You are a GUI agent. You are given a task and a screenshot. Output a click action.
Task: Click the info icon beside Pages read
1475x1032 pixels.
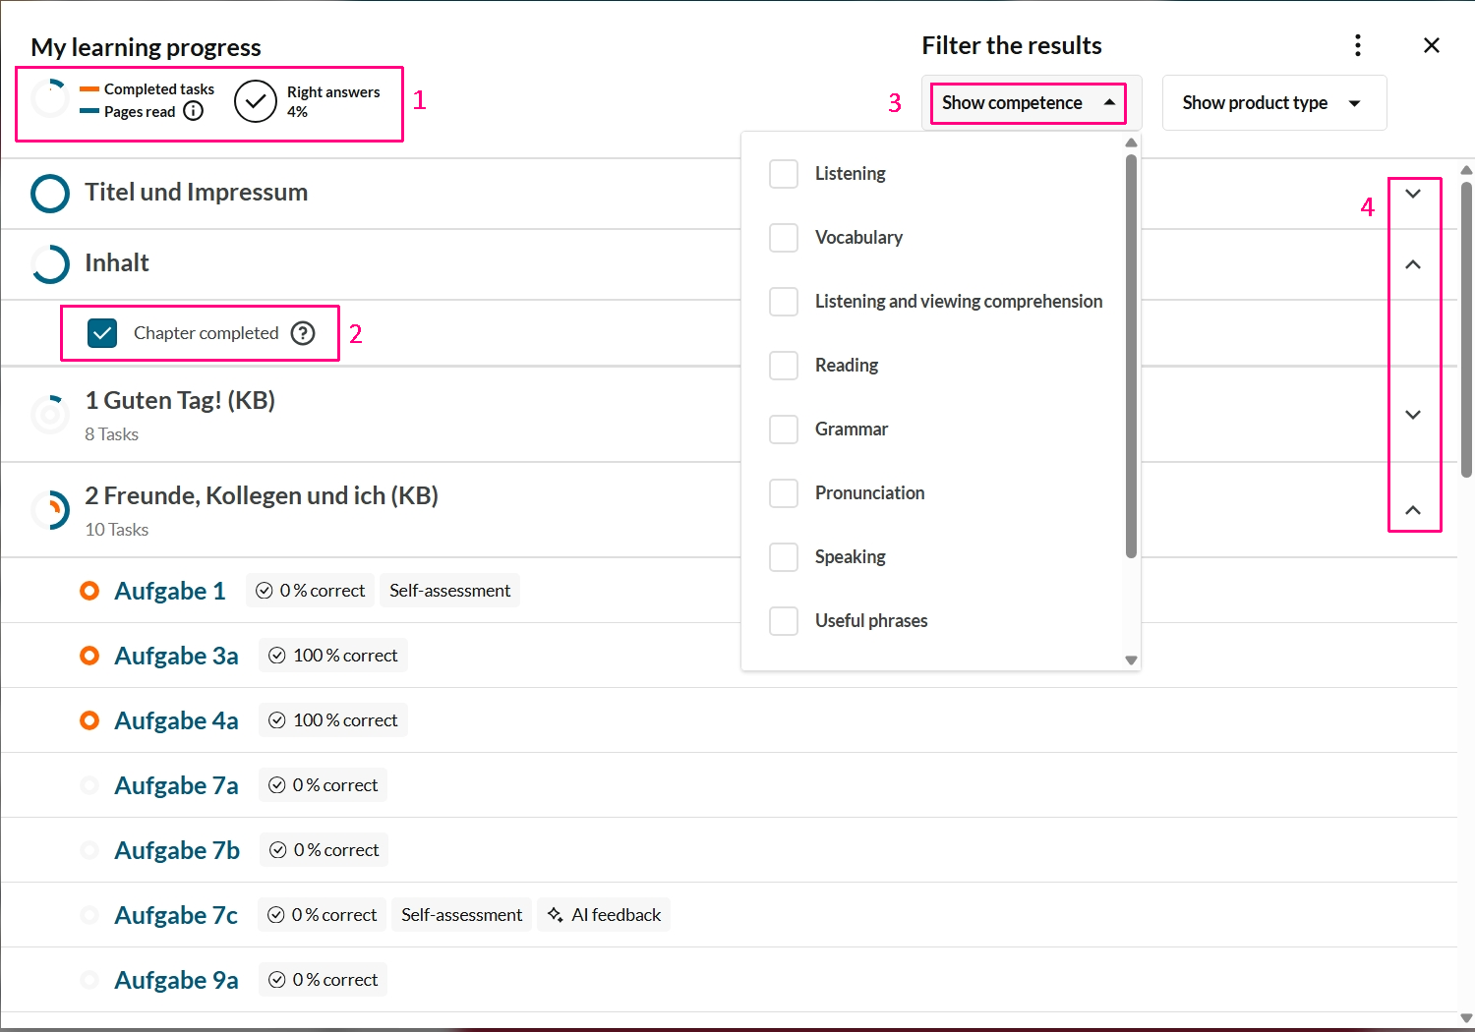[194, 111]
